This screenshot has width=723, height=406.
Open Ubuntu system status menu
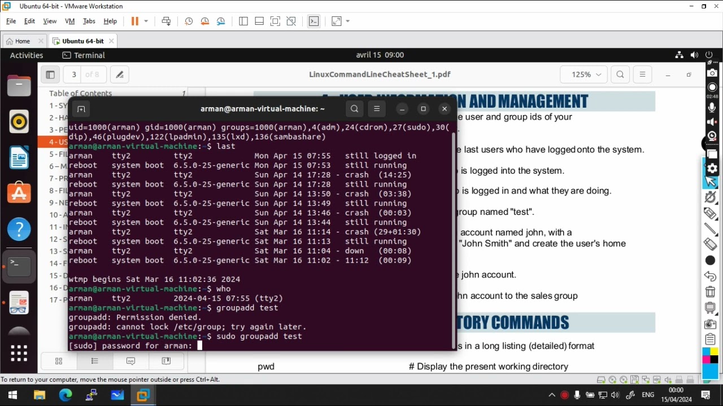(x=694, y=55)
